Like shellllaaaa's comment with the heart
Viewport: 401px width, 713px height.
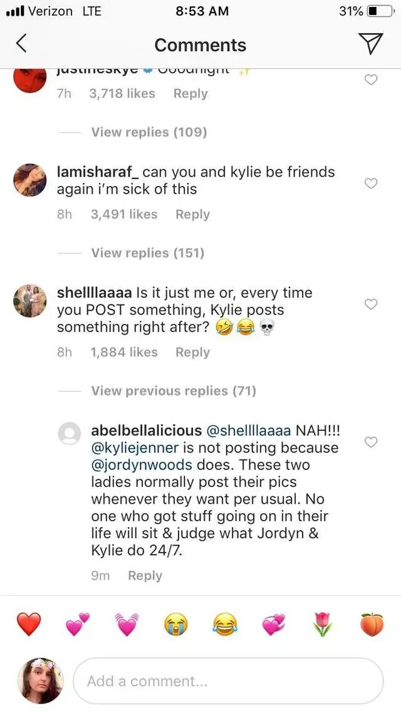tap(371, 304)
